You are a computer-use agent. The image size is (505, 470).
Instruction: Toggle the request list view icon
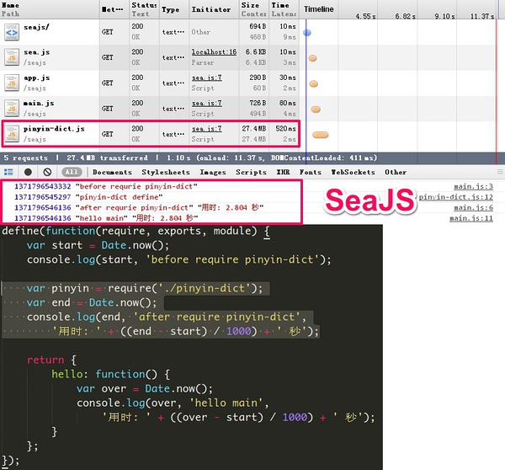8,172
